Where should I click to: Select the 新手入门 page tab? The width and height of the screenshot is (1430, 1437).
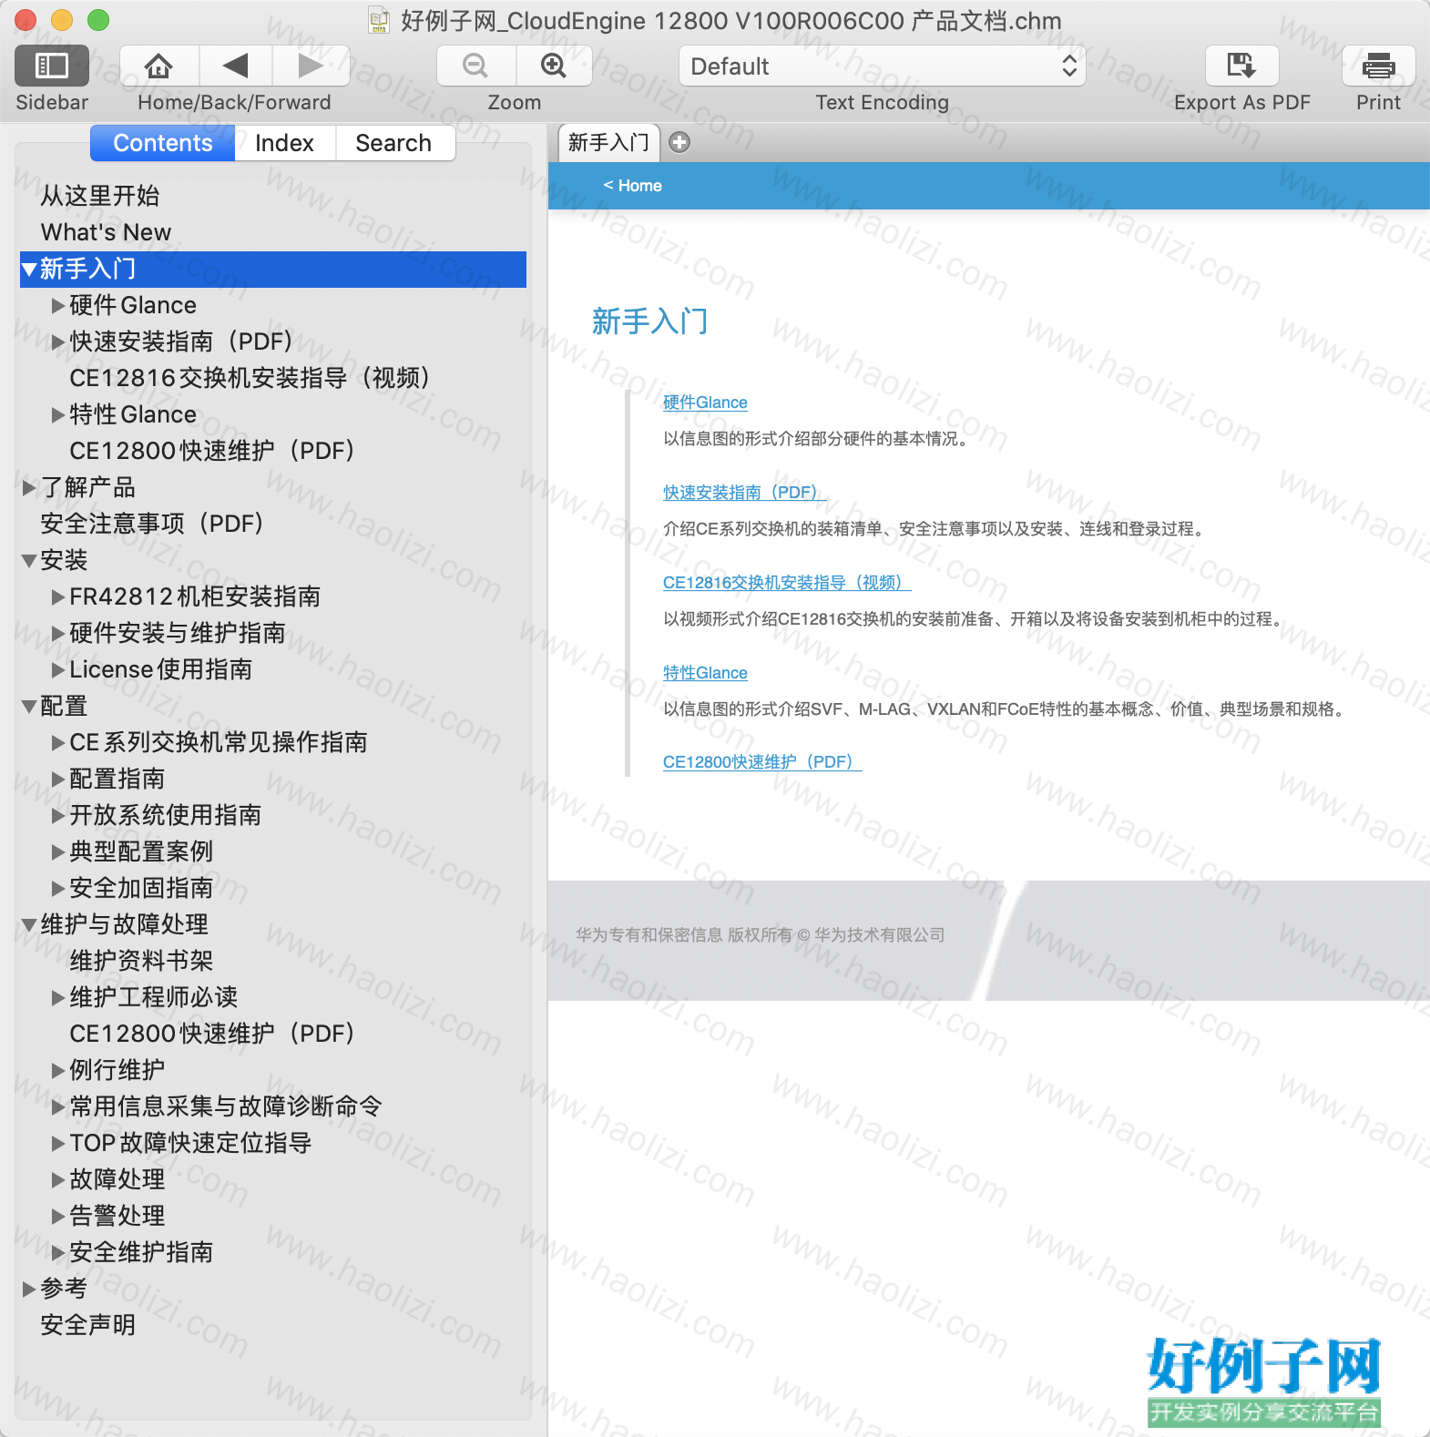point(608,143)
